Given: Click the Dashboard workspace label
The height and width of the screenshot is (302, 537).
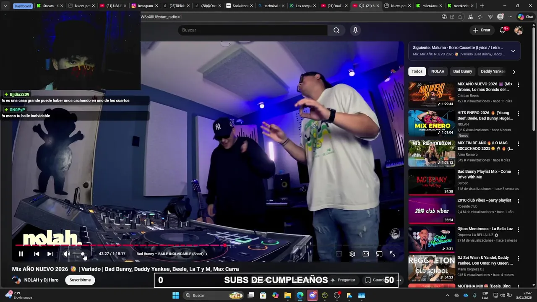Looking at the screenshot, I should 23,6.
